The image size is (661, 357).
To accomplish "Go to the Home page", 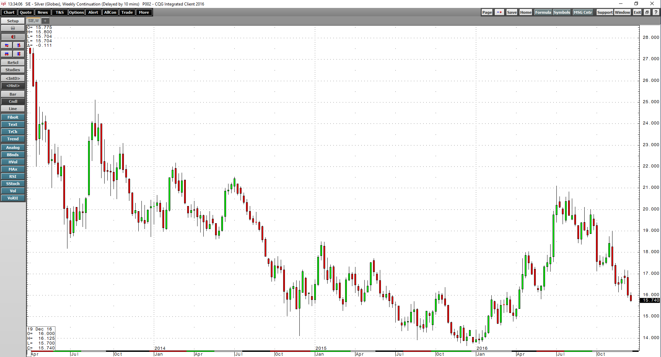I will 526,12.
